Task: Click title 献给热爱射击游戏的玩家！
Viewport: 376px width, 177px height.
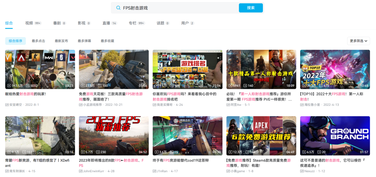Action: 25,94
